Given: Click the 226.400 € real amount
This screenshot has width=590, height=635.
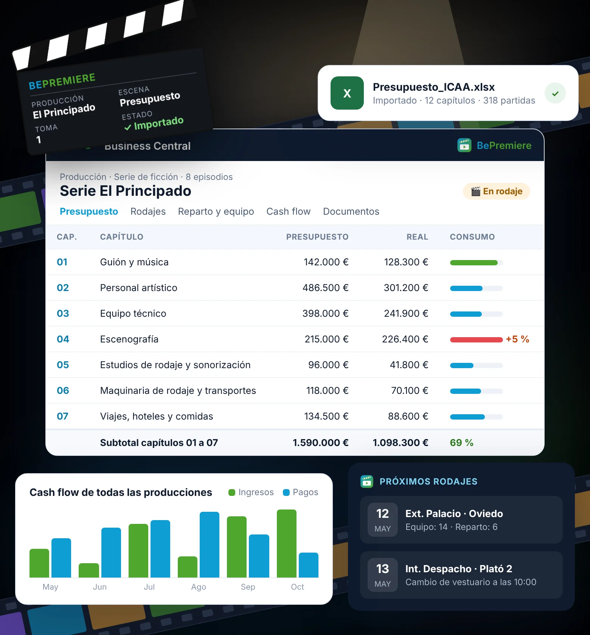Looking at the screenshot, I should pos(405,339).
